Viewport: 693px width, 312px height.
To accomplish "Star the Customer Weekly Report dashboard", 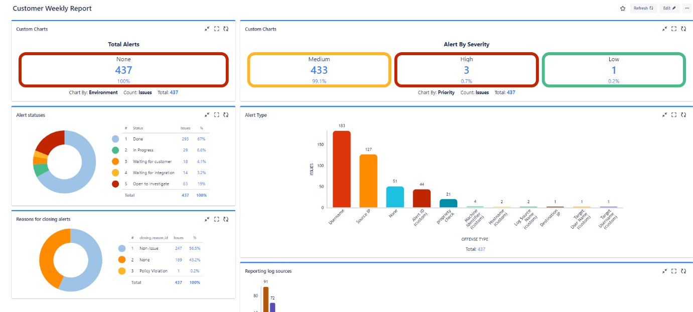I will (623, 9).
